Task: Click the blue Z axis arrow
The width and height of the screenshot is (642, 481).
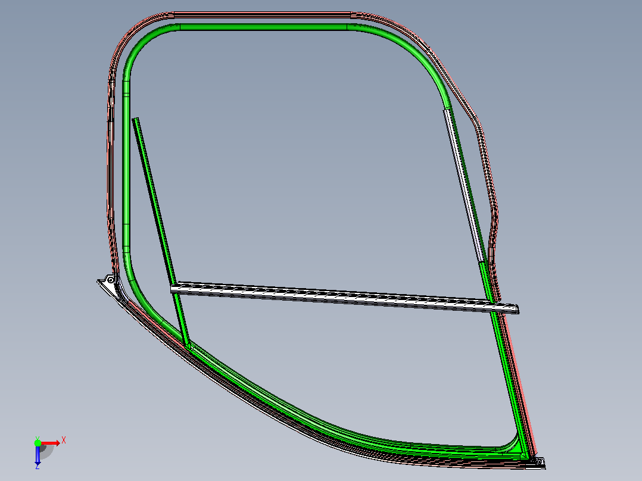Action: click(x=38, y=455)
